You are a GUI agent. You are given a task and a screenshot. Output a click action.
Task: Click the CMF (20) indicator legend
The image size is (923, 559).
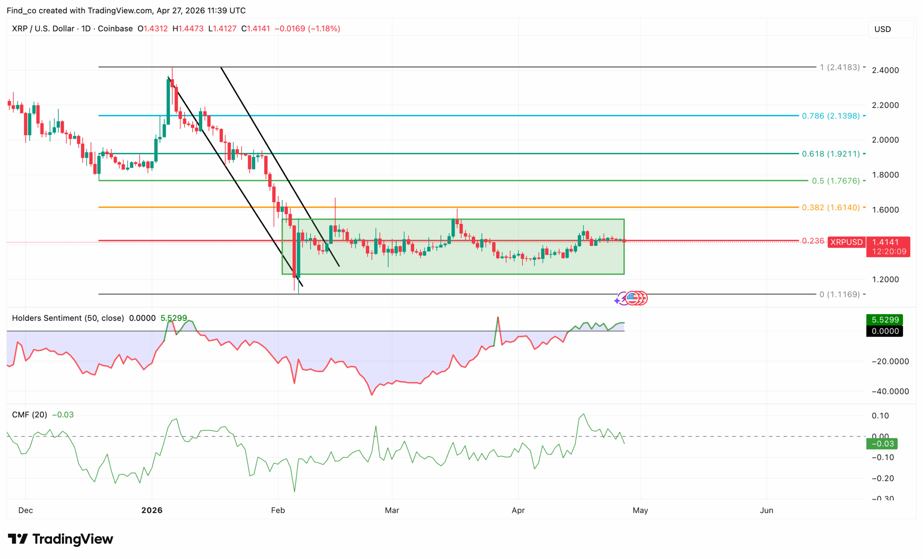30,414
